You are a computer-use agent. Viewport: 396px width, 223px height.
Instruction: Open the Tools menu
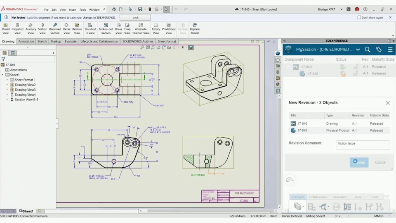tap(82, 9)
